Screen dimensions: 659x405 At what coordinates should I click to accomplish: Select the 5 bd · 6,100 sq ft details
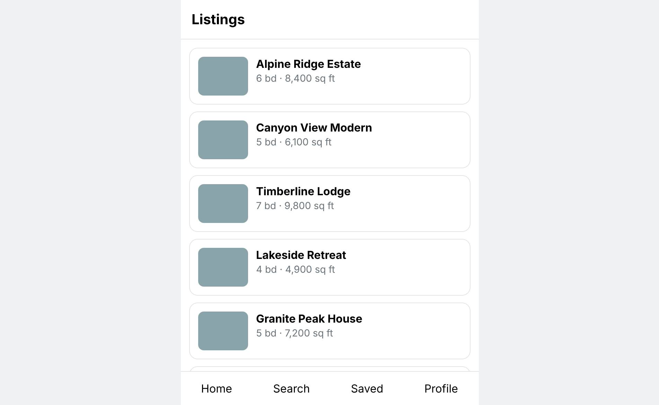pos(294,142)
